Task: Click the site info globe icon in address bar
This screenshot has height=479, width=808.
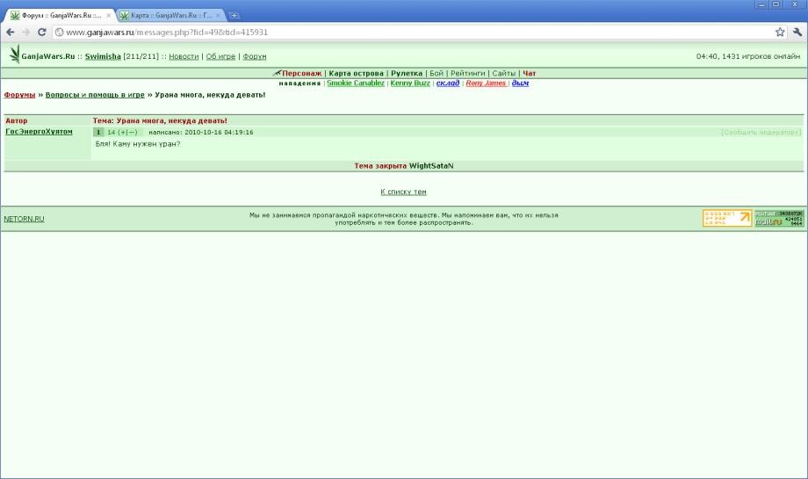Action: tap(59, 32)
